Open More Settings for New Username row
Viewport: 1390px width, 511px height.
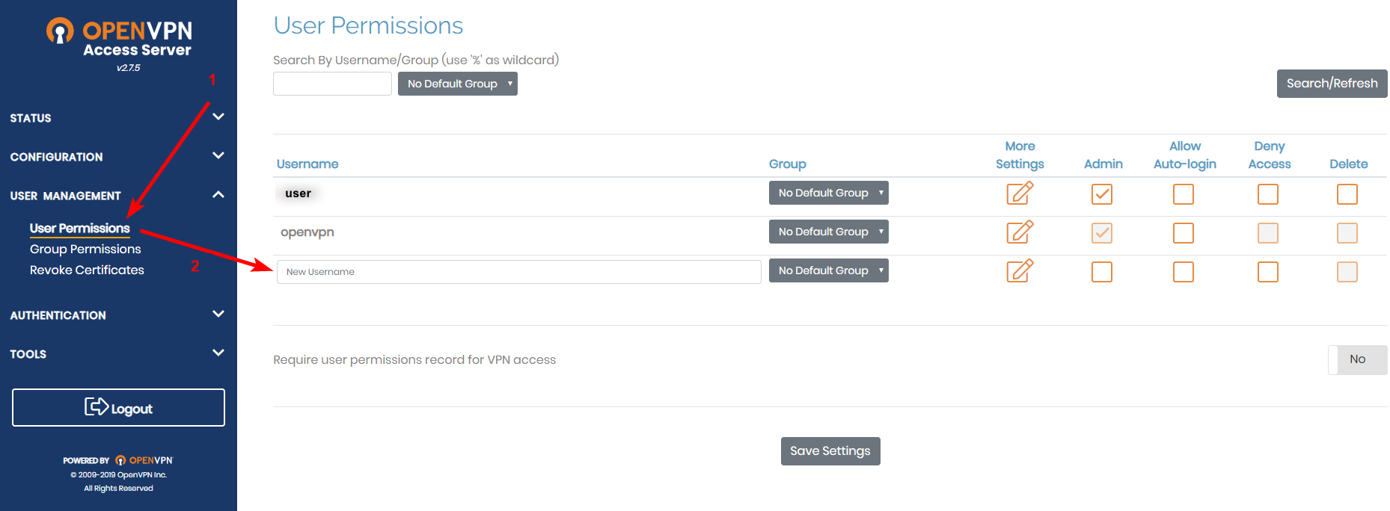point(1020,270)
